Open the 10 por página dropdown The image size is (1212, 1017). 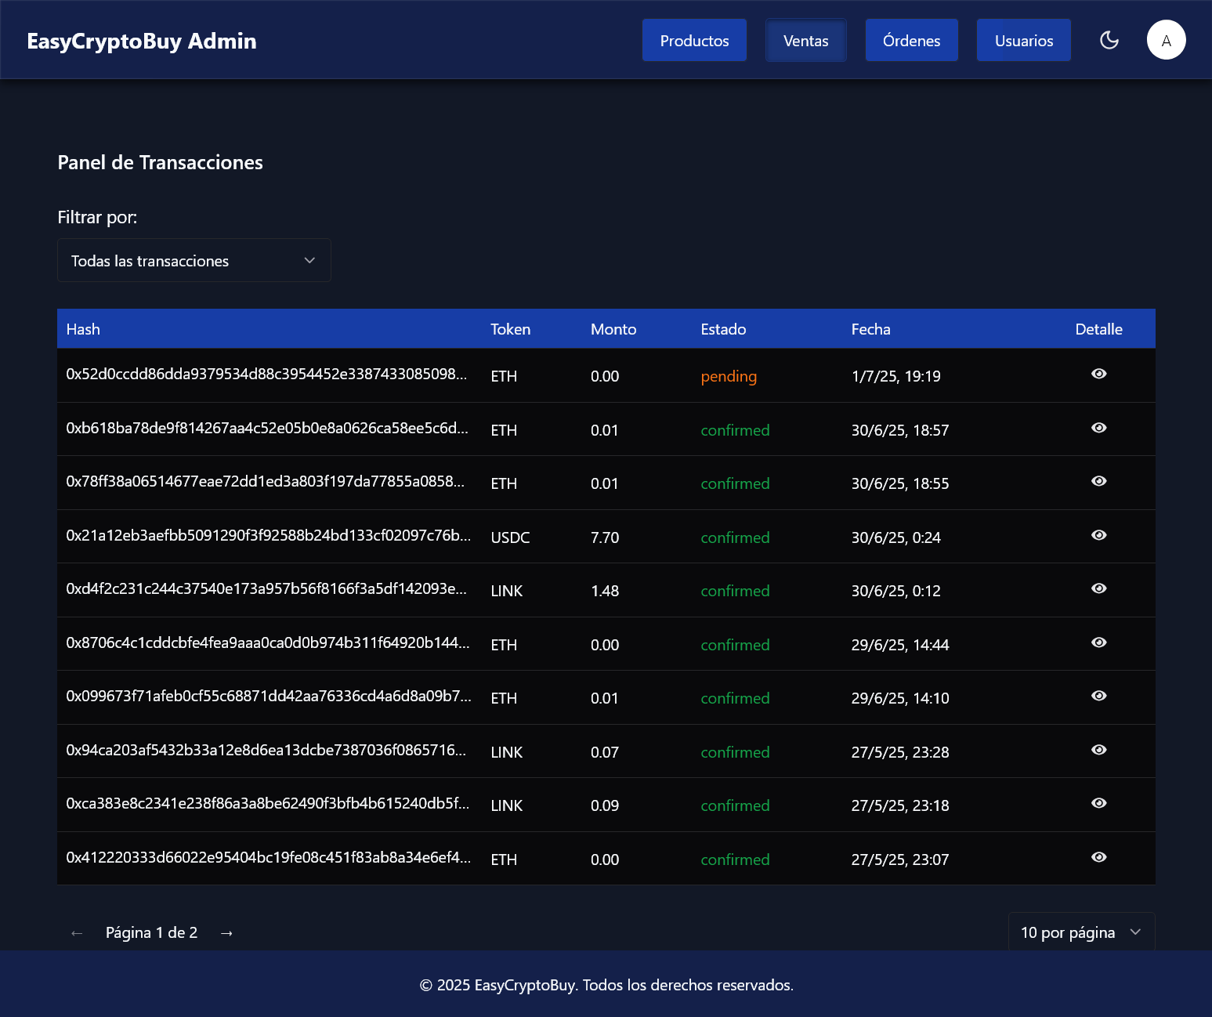click(x=1081, y=932)
